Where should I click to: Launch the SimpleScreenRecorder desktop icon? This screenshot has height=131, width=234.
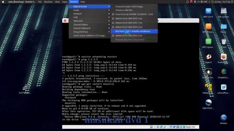click(223, 72)
